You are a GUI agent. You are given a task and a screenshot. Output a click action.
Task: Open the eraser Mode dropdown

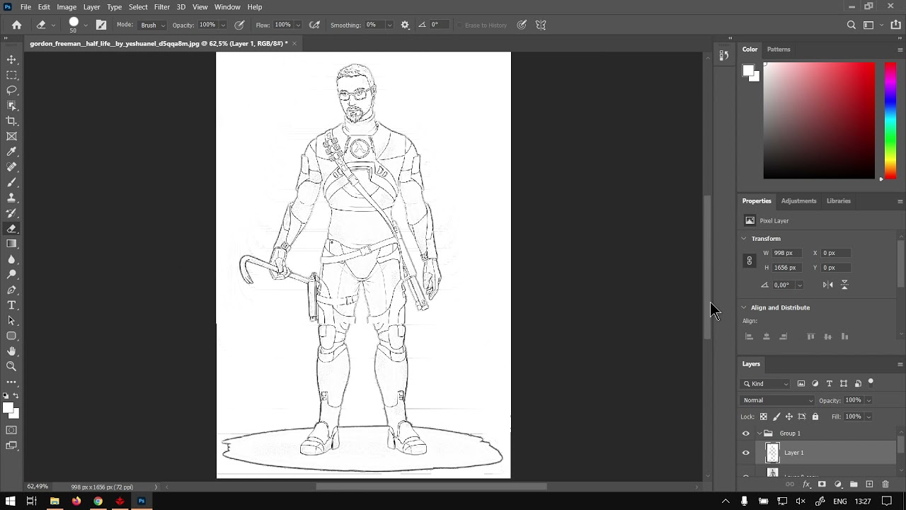click(152, 25)
